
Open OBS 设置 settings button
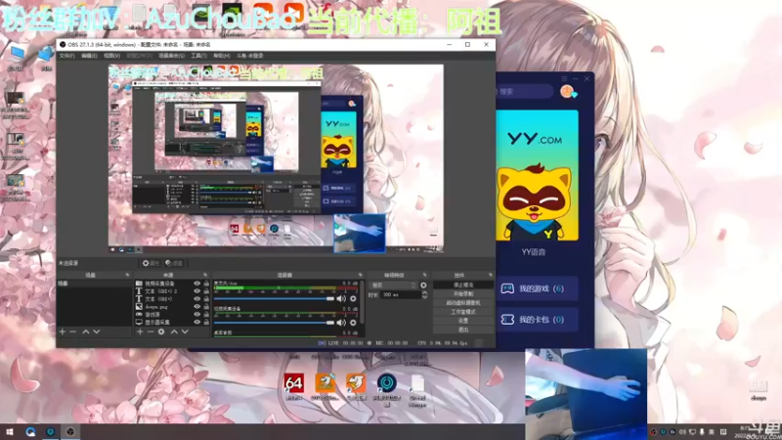coord(463,321)
